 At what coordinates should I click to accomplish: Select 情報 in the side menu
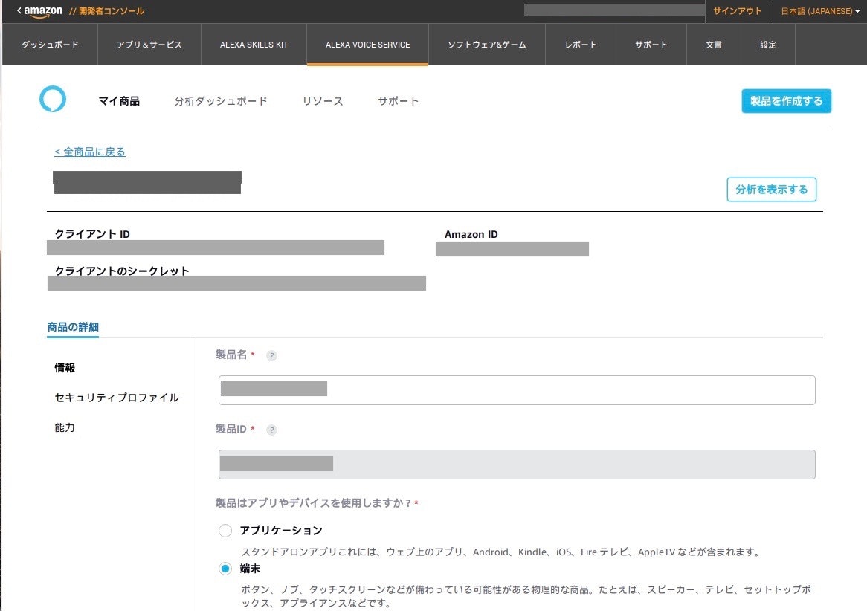[x=65, y=368]
